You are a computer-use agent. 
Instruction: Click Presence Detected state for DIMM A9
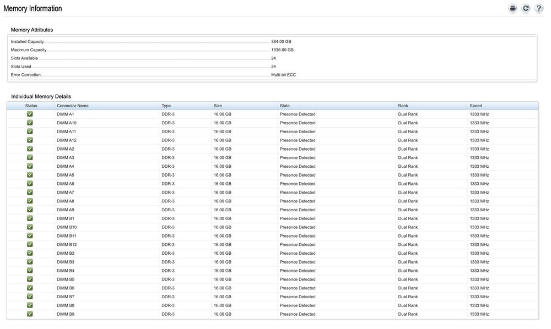[x=298, y=210]
